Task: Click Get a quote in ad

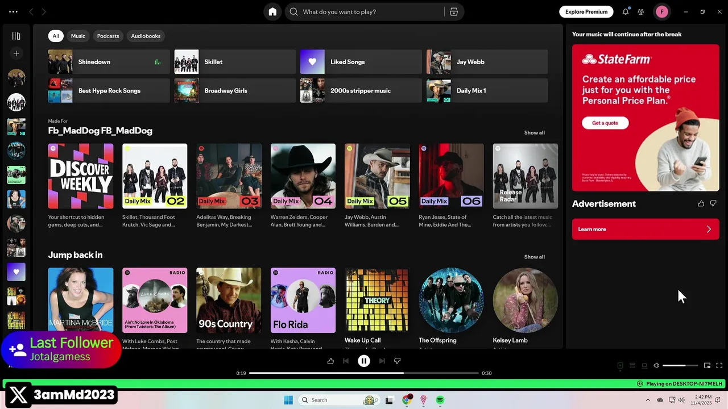Action: pos(605,123)
